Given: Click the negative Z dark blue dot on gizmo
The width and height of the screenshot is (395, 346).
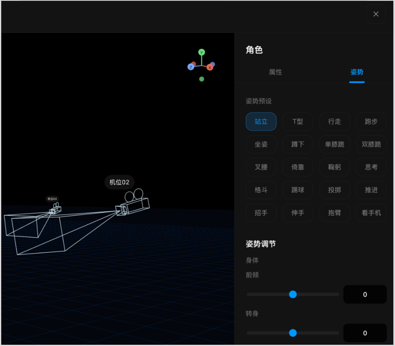Looking at the screenshot, I should 213,64.
